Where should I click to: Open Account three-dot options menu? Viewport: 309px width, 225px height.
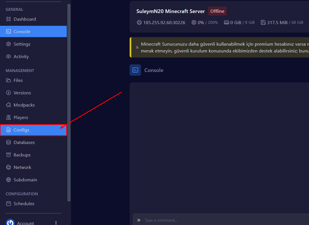click(x=56, y=223)
